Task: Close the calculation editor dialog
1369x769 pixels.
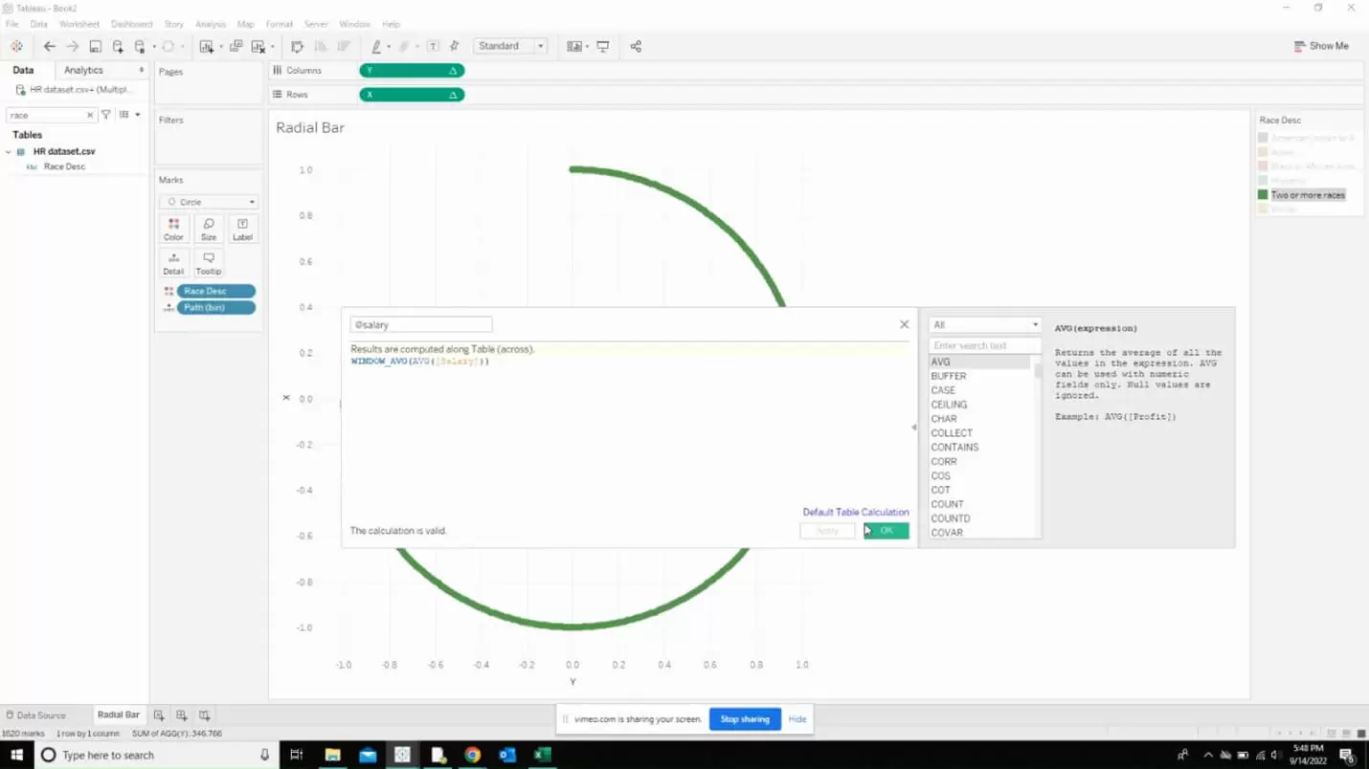Action: click(904, 324)
